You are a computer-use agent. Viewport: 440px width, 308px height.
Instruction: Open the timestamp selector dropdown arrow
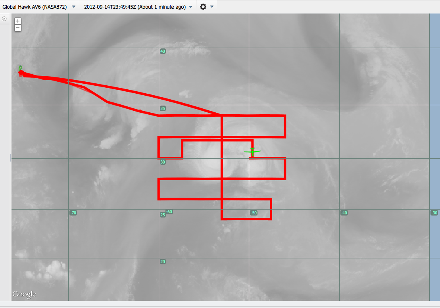(x=190, y=7)
